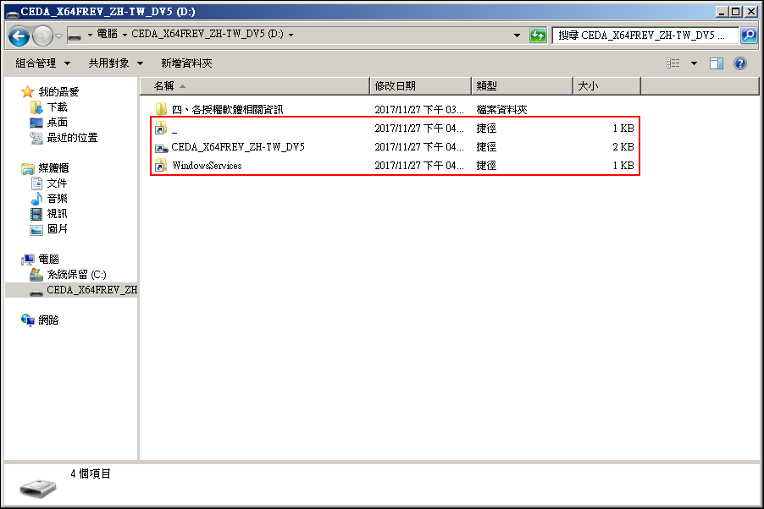Viewport: 764px width, 509px height.
Task: Click the search input field
Action: pyautogui.click(x=645, y=36)
